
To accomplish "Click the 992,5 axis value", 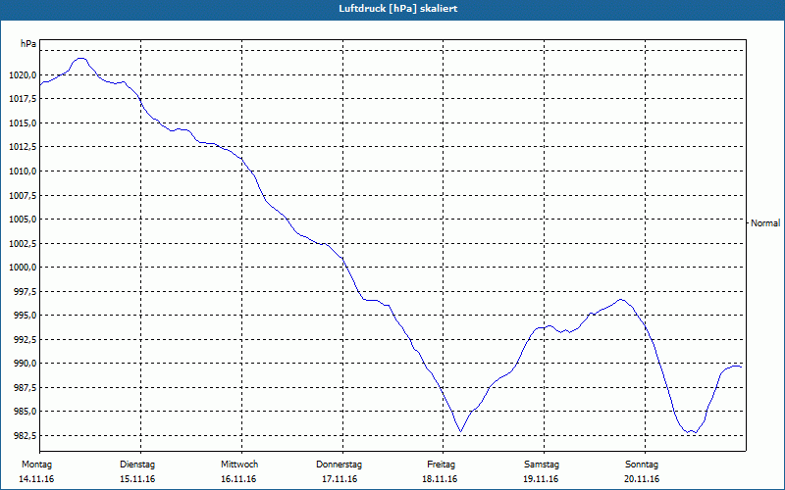I will [x=25, y=339].
